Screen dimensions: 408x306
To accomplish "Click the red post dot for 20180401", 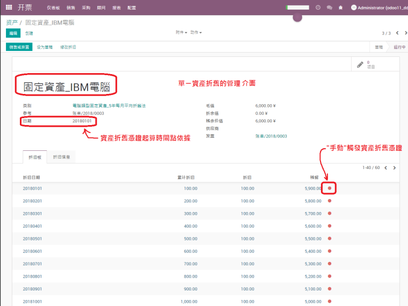I will coord(330,226).
